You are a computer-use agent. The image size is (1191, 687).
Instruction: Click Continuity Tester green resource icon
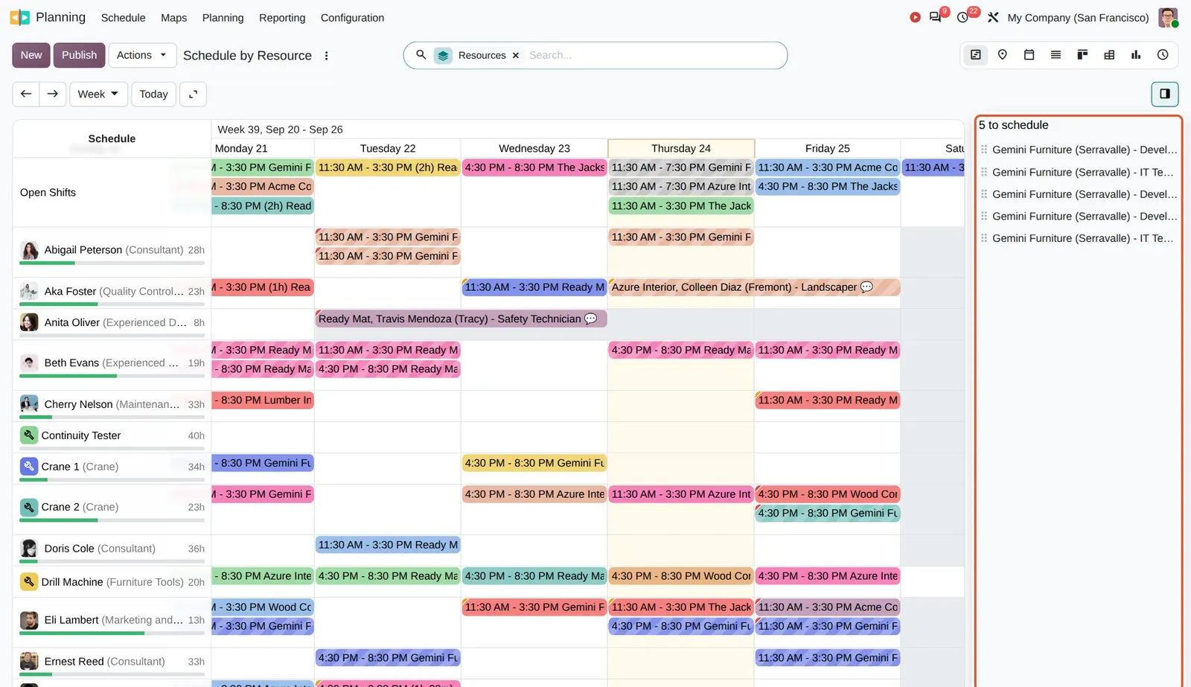[x=29, y=435]
